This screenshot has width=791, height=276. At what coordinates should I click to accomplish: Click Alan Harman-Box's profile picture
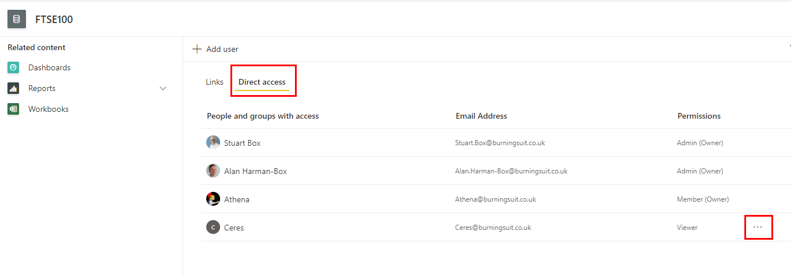click(213, 171)
